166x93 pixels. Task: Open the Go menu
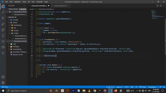(29, 2)
